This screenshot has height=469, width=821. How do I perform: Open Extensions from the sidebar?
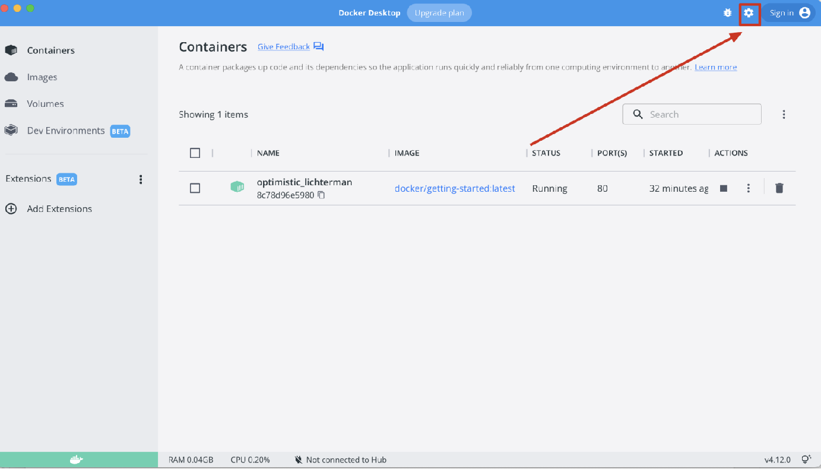[27, 179]
